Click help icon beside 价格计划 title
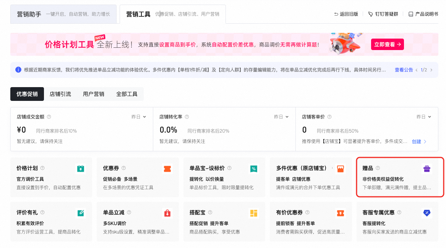This screenshot has height=248, width=446. pos(42,168)
